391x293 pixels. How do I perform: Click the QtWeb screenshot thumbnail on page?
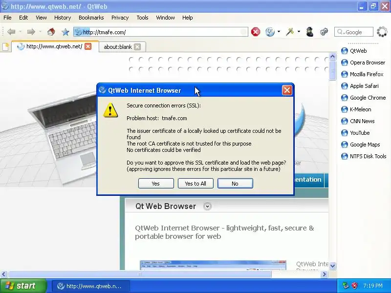(213, 265)
